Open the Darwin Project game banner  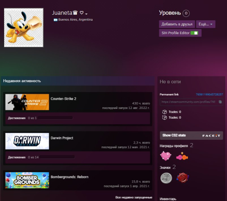point(27,141)
